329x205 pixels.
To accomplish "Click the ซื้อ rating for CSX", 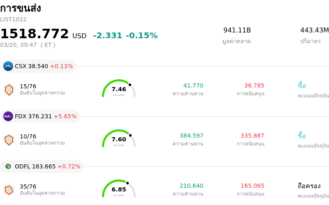I will tap(302, 85).
